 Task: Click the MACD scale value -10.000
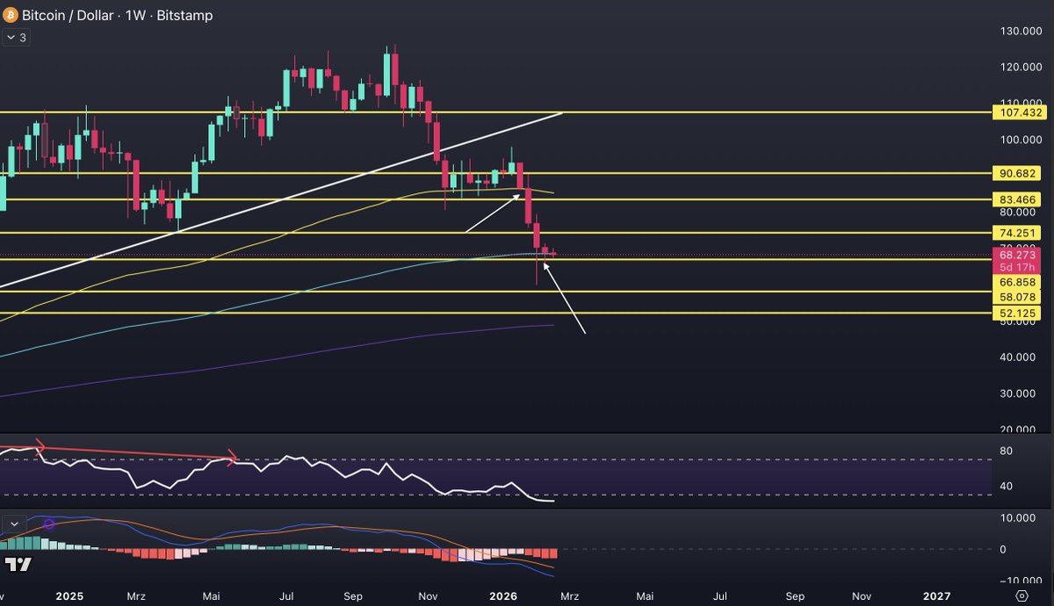tap(1019, 580)
